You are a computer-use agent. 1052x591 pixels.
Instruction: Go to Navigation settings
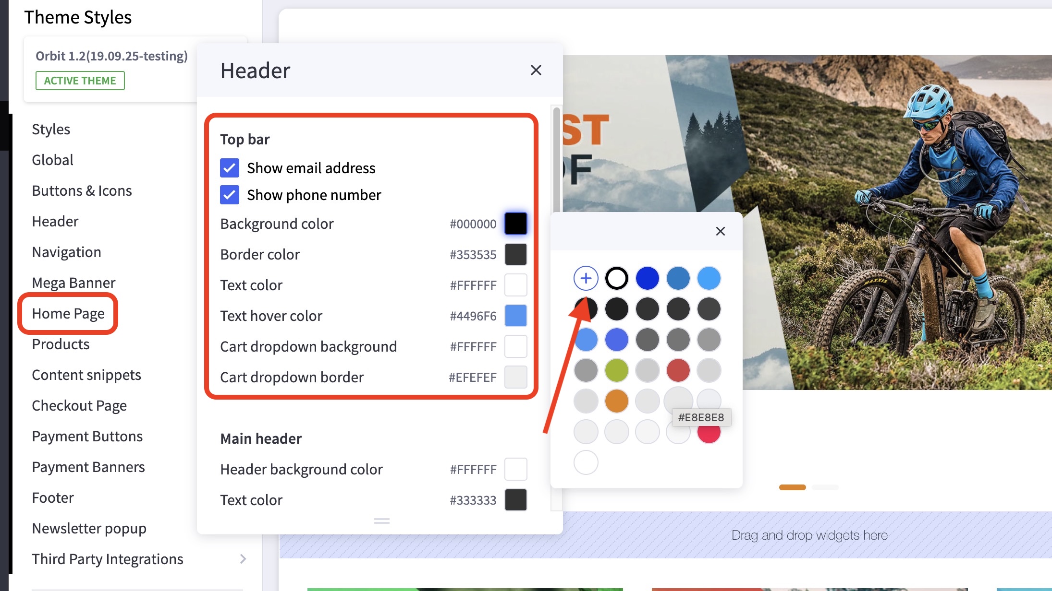[x=66, y=252]
